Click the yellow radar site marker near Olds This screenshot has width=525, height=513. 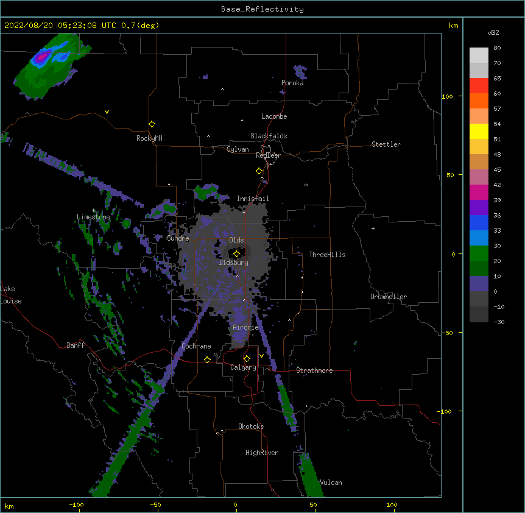coord(236,254)
